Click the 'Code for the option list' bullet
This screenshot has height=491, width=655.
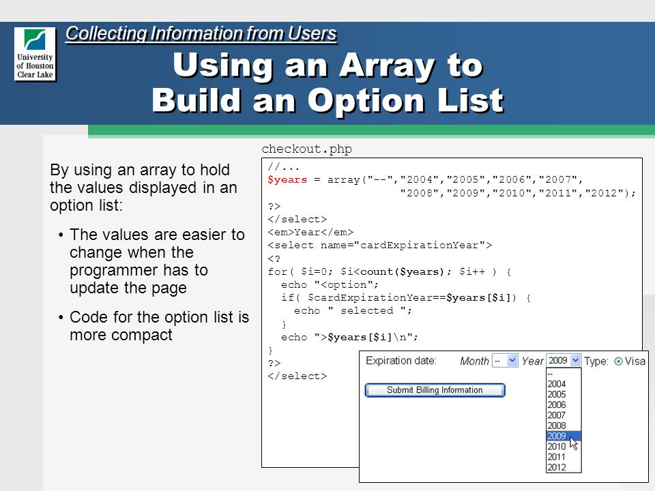pos(159,326)
